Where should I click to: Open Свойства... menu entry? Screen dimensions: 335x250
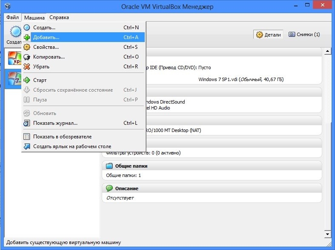coord(84,47)
